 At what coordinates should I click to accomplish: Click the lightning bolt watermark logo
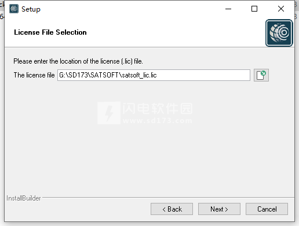coord(109,113)
